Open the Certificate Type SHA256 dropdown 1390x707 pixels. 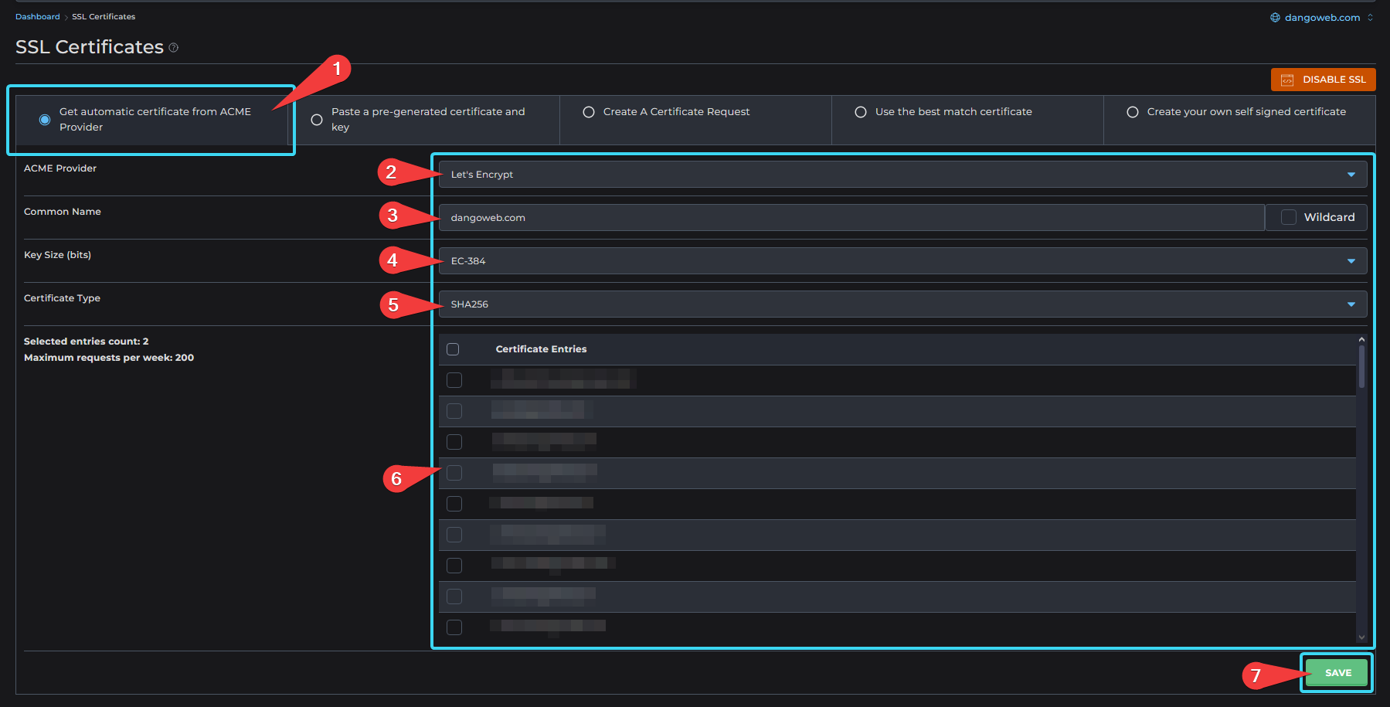pyautogui.click(x=902, y=304)
